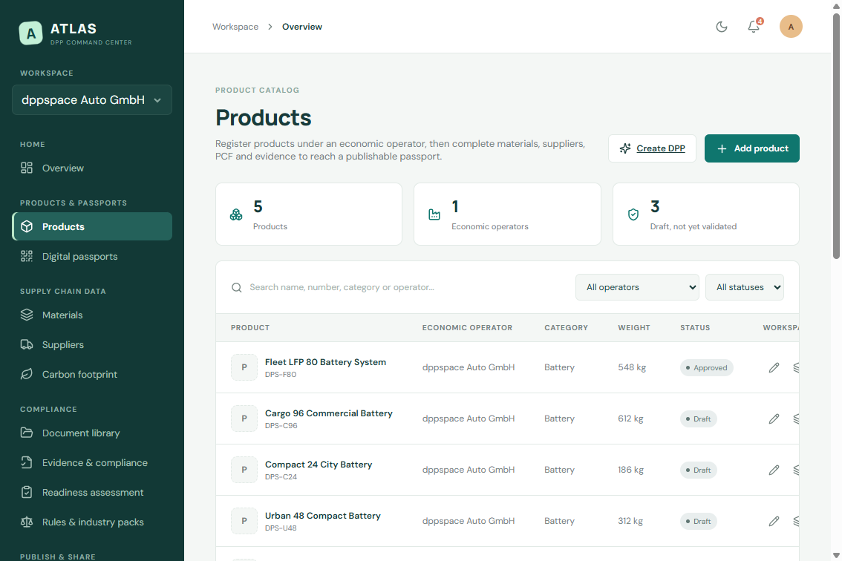
Task: Click the Economic Operator column header
Action: coord(467,327)
